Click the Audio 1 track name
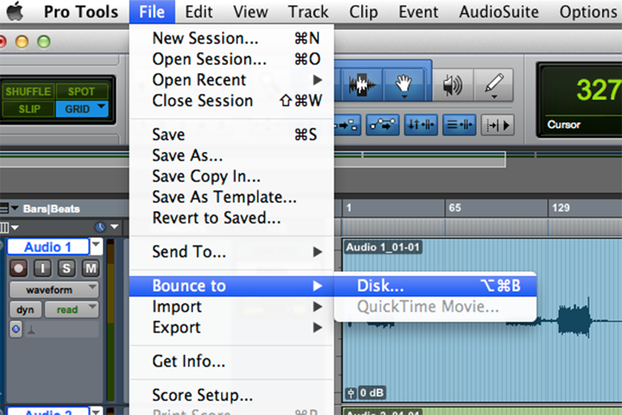The image size is (622, 415). (x=48, y=247)
